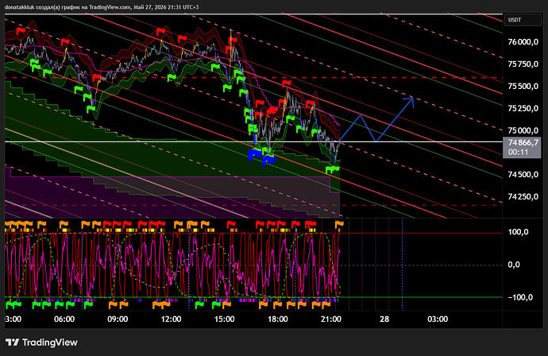Image resolution: width=548 pixels, height=356 pixels.
Task: Click the 03:00 label right of 28
Action: 438,319
